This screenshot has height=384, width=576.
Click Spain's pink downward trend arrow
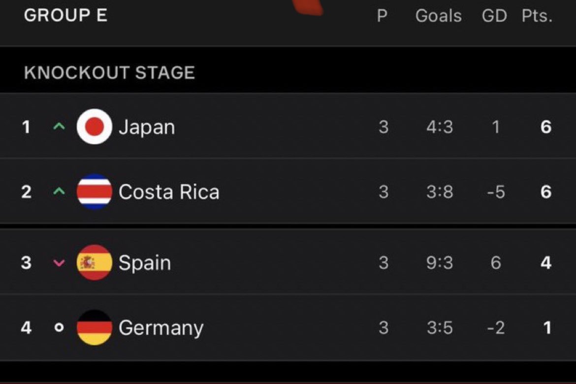click(x=59, y=263)
